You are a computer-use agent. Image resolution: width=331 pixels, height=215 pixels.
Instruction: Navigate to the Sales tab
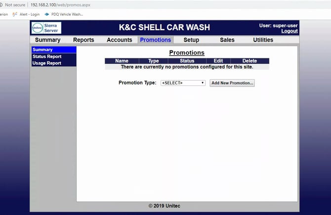tap(227, 40)
